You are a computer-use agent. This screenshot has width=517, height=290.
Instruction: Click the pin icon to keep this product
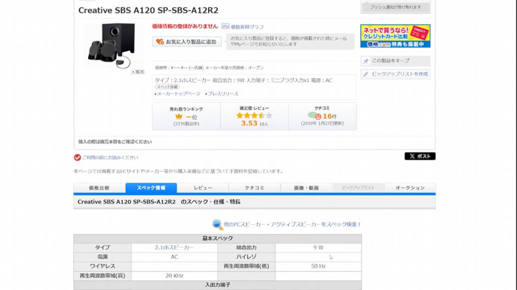(365, 61)
